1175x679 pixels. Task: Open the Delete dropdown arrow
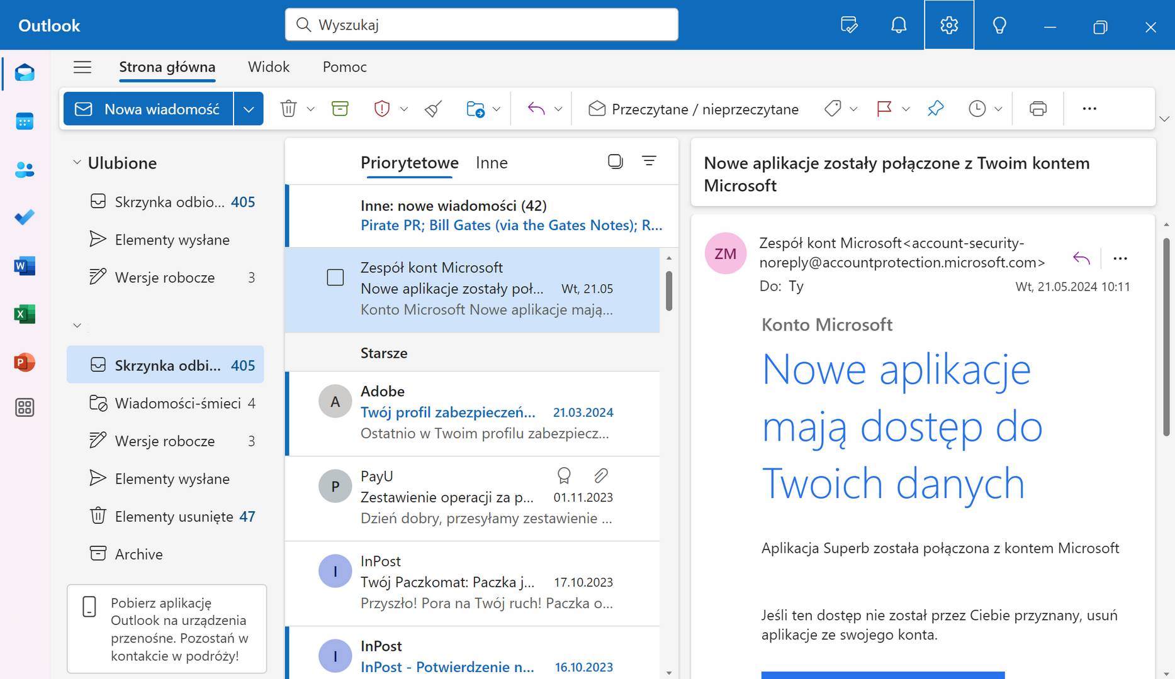click(x=310, y=109)
